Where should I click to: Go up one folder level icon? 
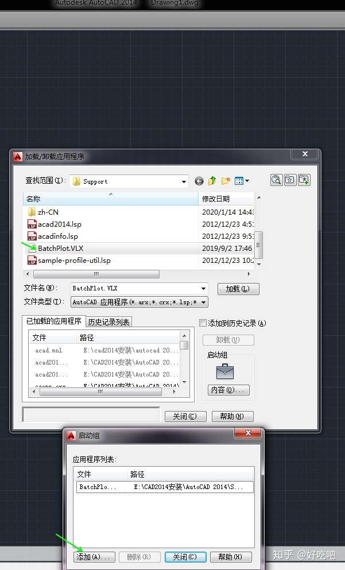212,181
